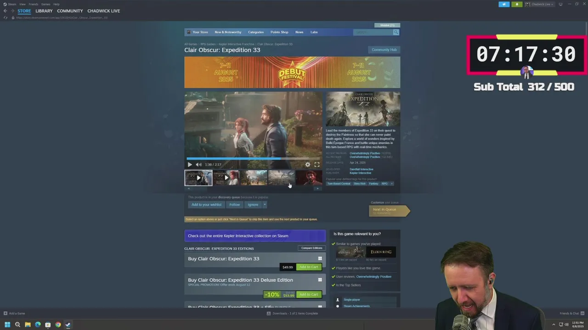Open Friends & Chat panel
The height and width of the screenshot is (330, 588).
pos(571,313)
